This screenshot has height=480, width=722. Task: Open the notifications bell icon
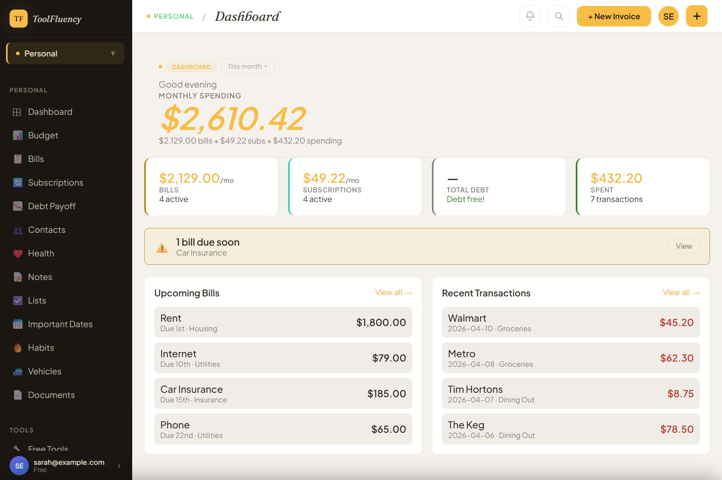tap(530, 16)
